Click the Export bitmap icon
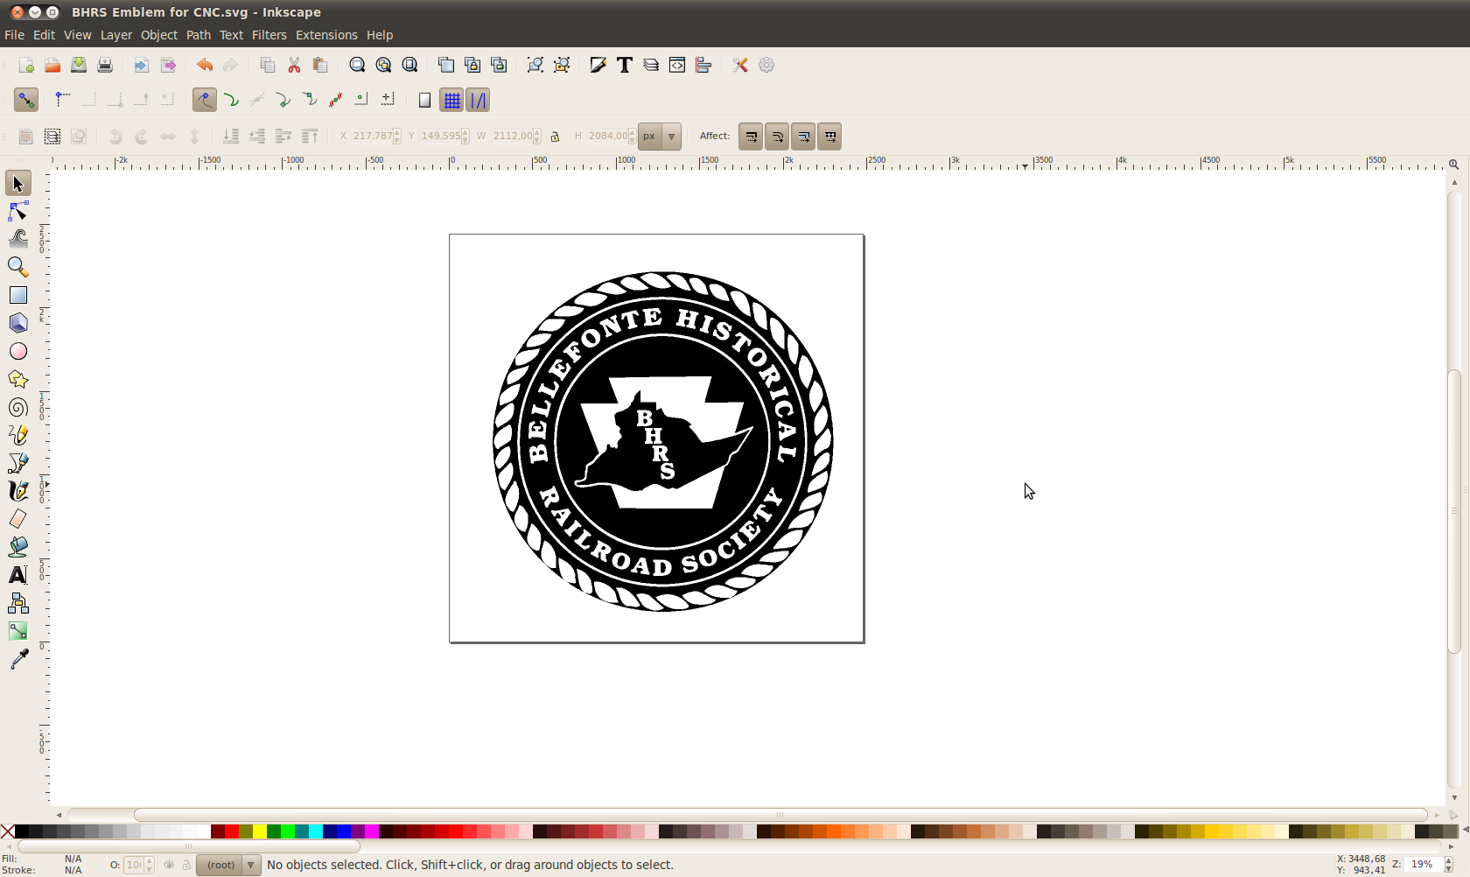 [168, 65]
